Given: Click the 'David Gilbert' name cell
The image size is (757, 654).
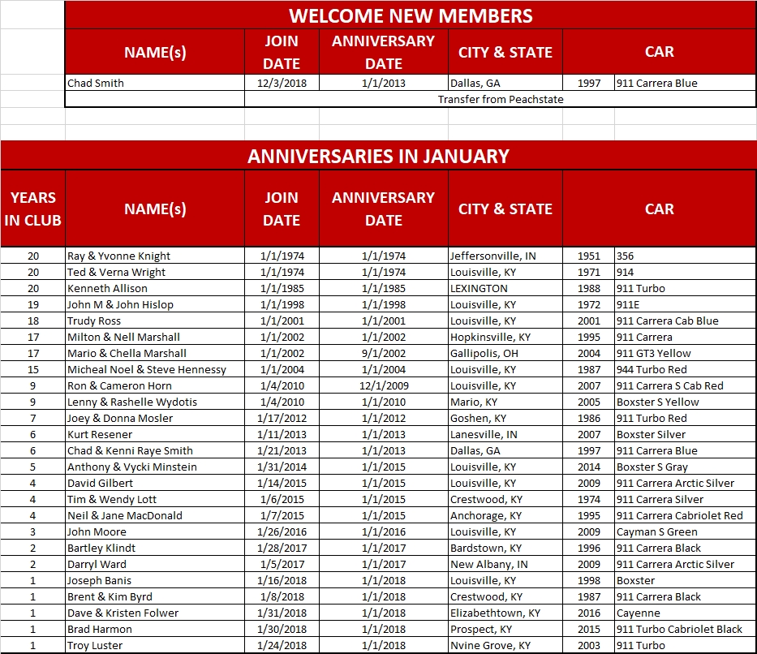Looking at the screenshot, I should [155, 483].
